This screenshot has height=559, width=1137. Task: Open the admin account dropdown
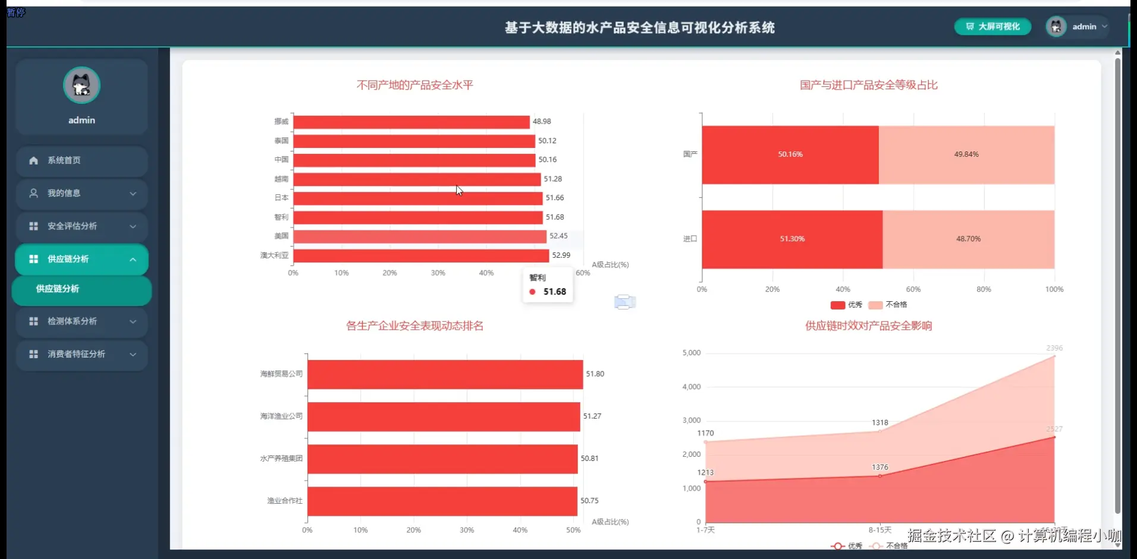pos(1103,26)
